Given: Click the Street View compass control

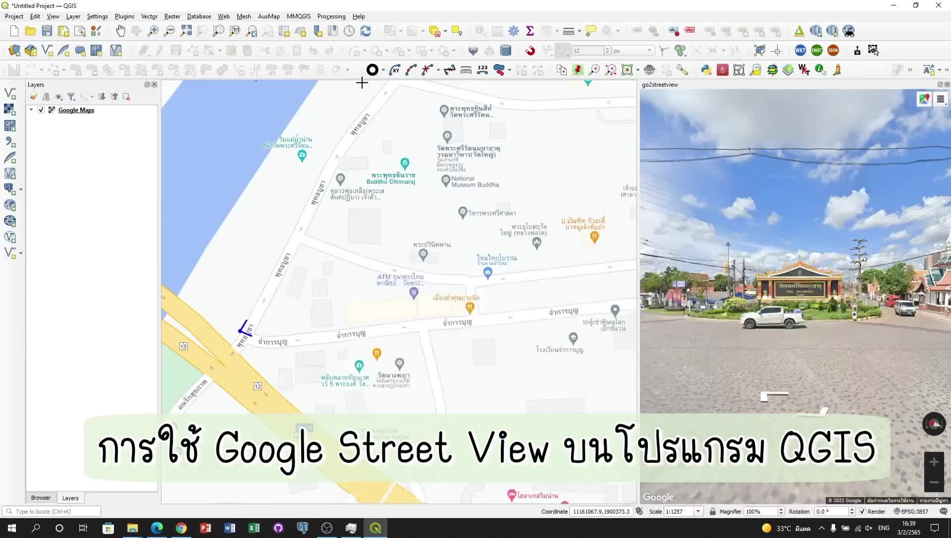Looking at the screenshot, I should 934,424.
